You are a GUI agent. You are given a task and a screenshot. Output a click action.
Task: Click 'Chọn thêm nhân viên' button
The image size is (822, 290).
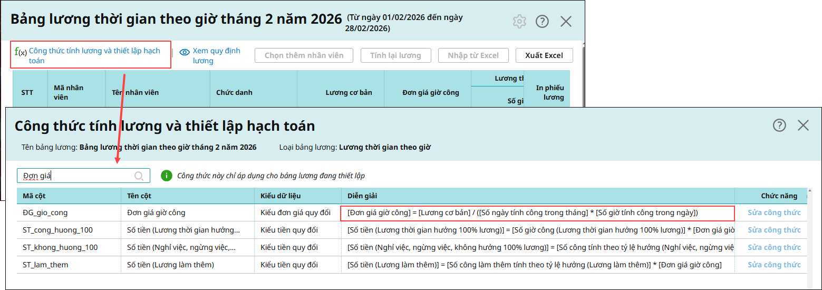point(304,55)
